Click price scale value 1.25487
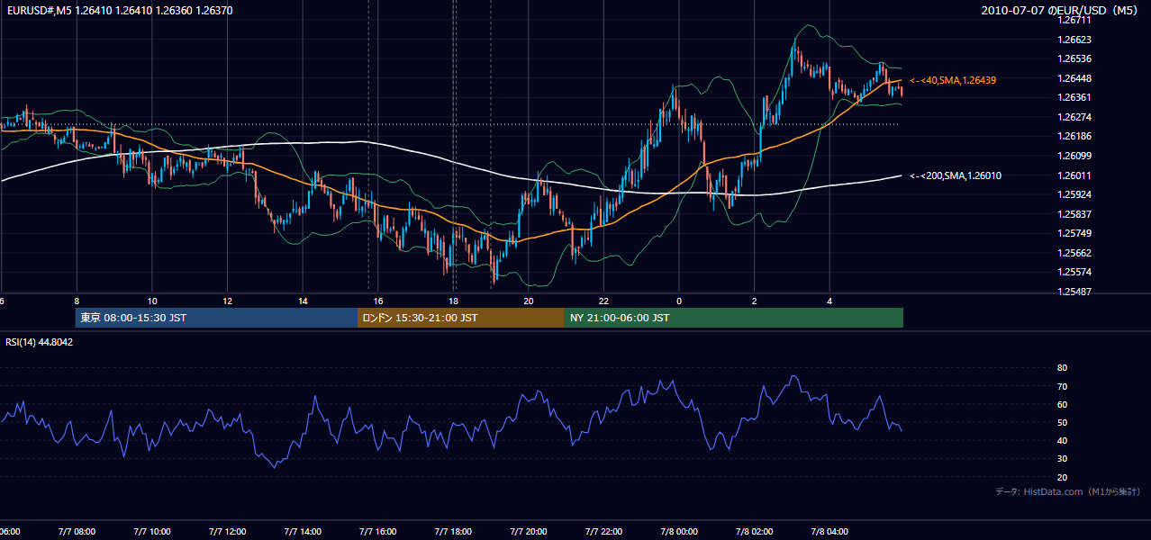This screenshot has height=540, width=1151. click(1074, 292)
